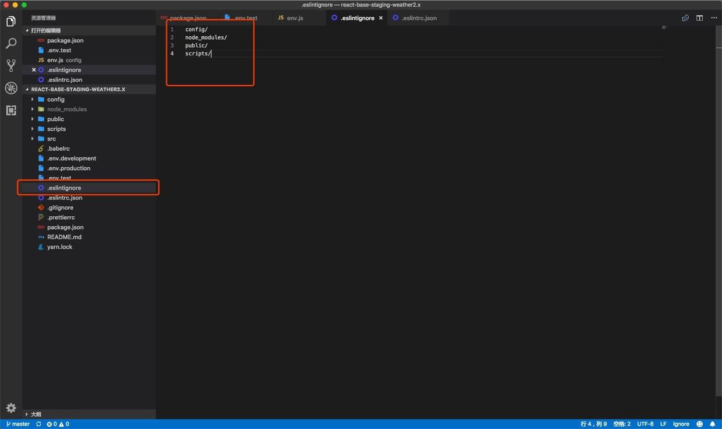Open the Debug view in activity bar
Screen dimensions: 722x429
10,88
